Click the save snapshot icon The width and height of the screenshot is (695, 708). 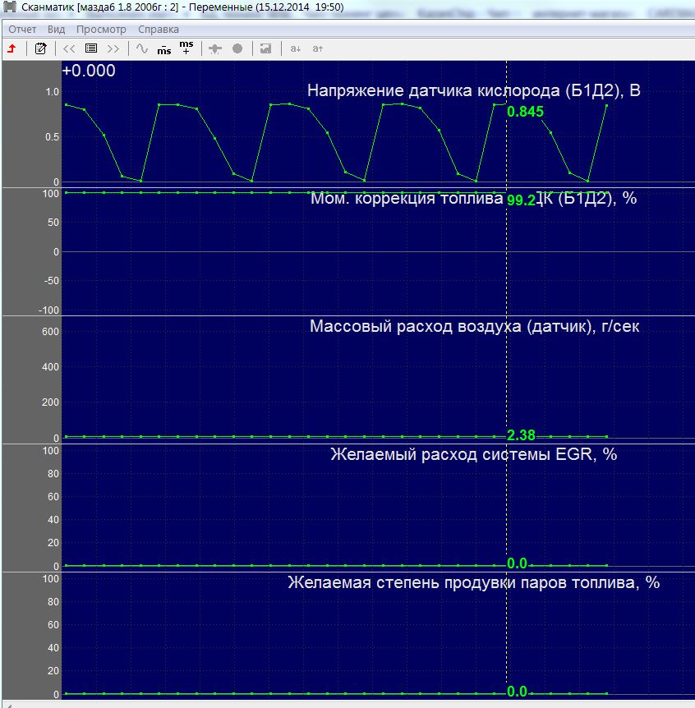pos(265,48)
